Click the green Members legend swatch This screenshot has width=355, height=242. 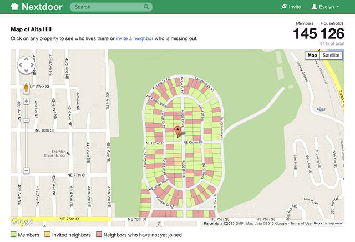13,235
